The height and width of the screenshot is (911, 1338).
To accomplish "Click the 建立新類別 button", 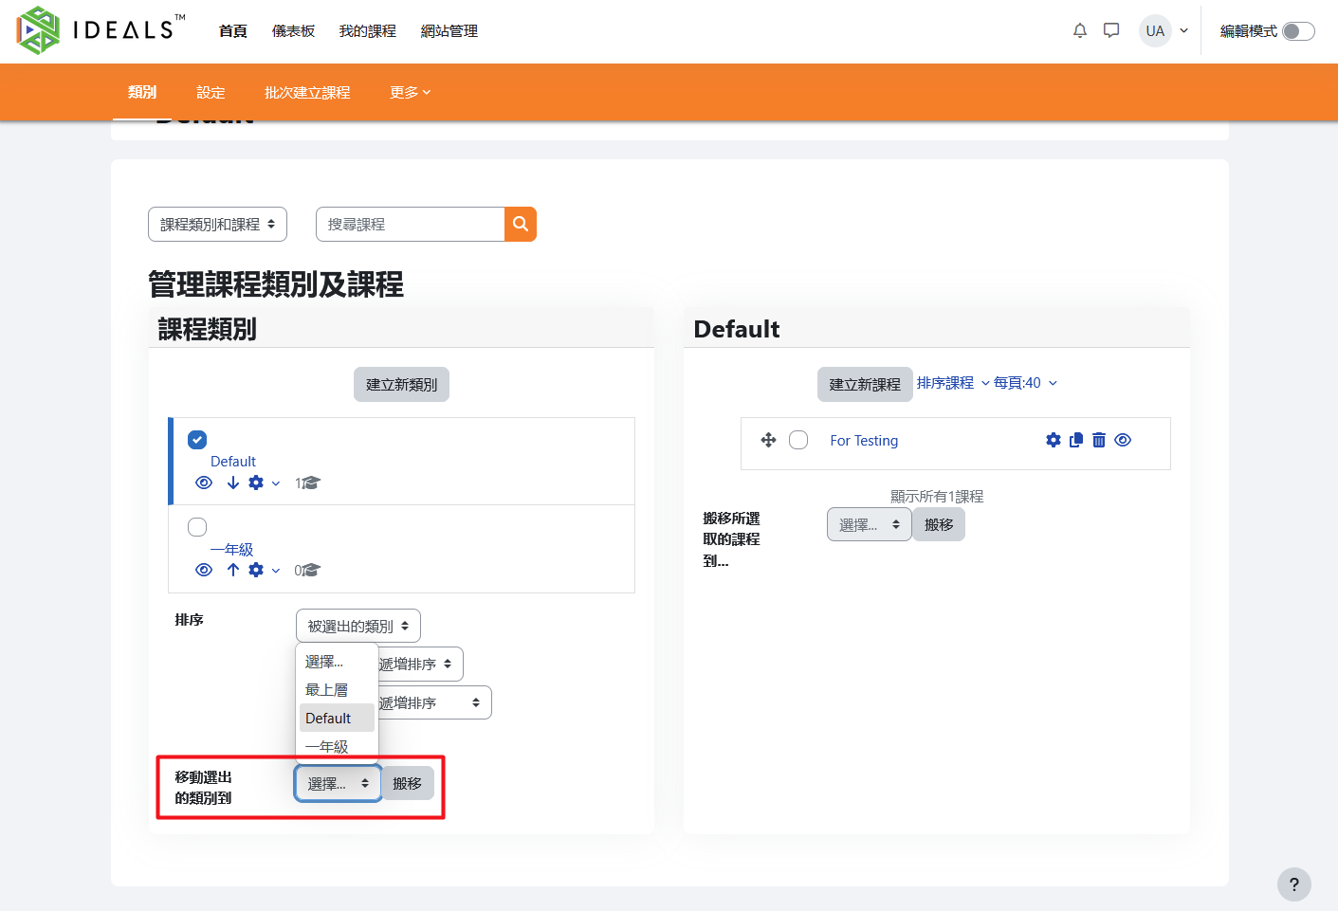I will click(x=401, y=384).
